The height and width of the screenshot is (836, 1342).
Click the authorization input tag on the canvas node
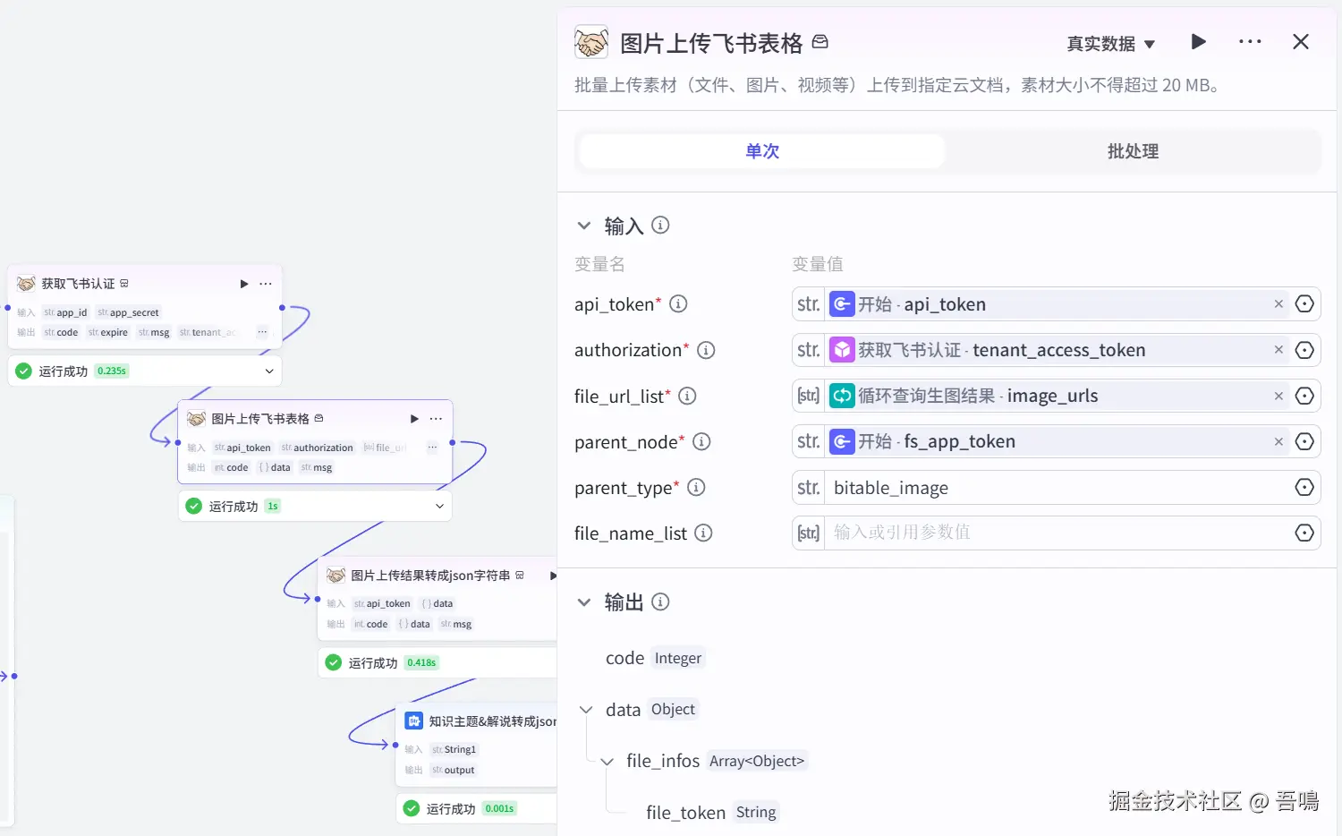[x=318, y=448]
